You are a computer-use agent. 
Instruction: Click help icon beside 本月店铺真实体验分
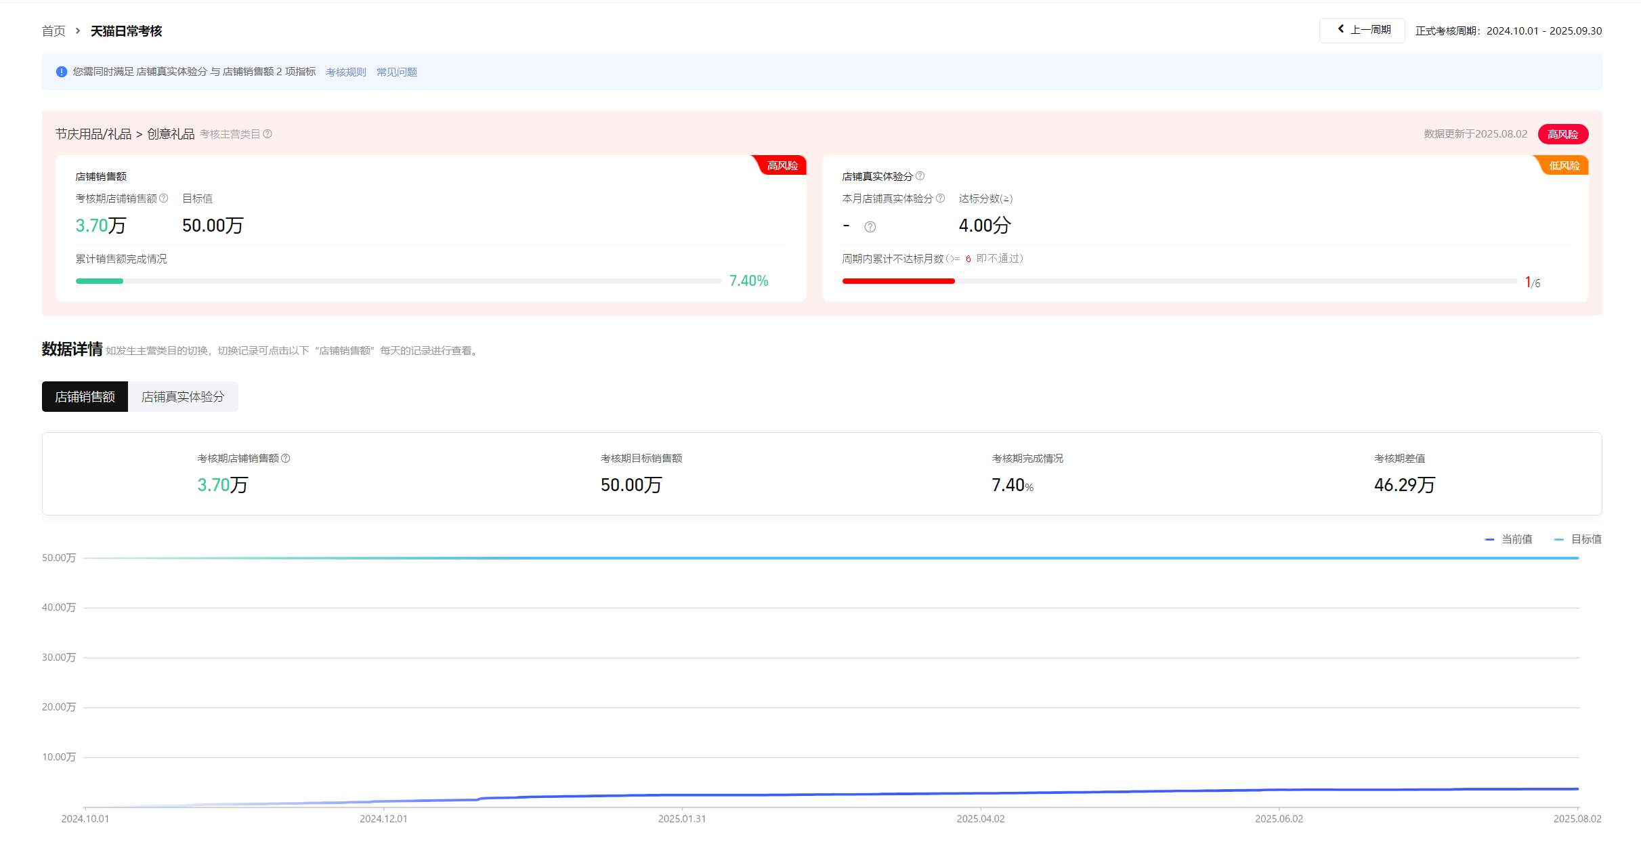click(x=940, y=198)
